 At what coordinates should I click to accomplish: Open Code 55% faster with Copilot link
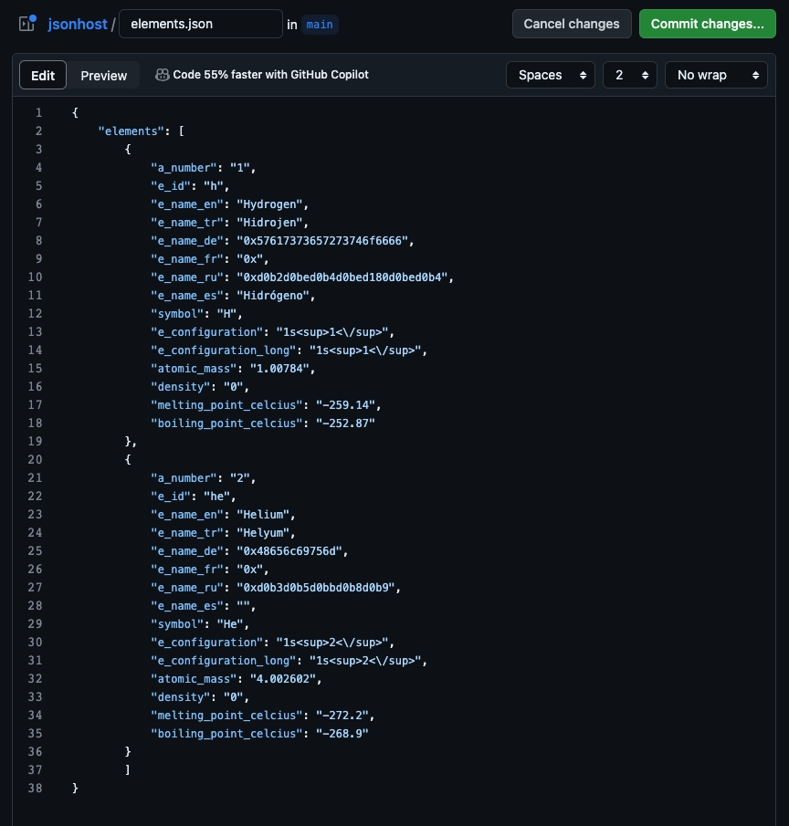[270, 75]
